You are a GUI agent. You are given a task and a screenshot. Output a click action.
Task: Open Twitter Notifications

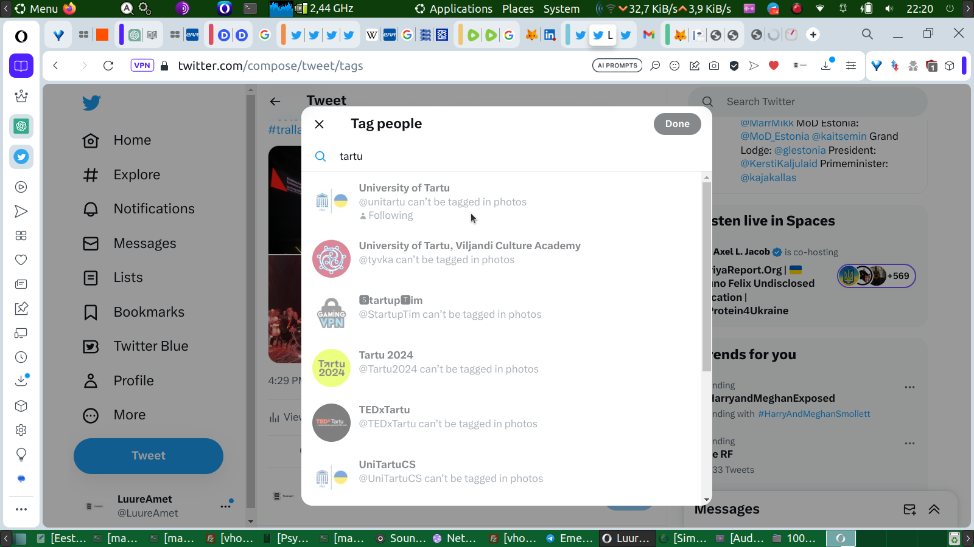point(138,209)
